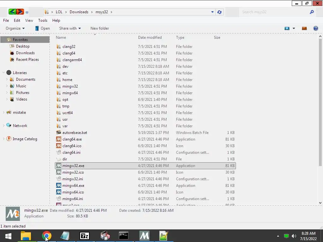Image resolution: width=323 pixels, height=242 pixels.
Task: Open the MSYS2 M taskbar icon
Action: (x=144, y=236)
